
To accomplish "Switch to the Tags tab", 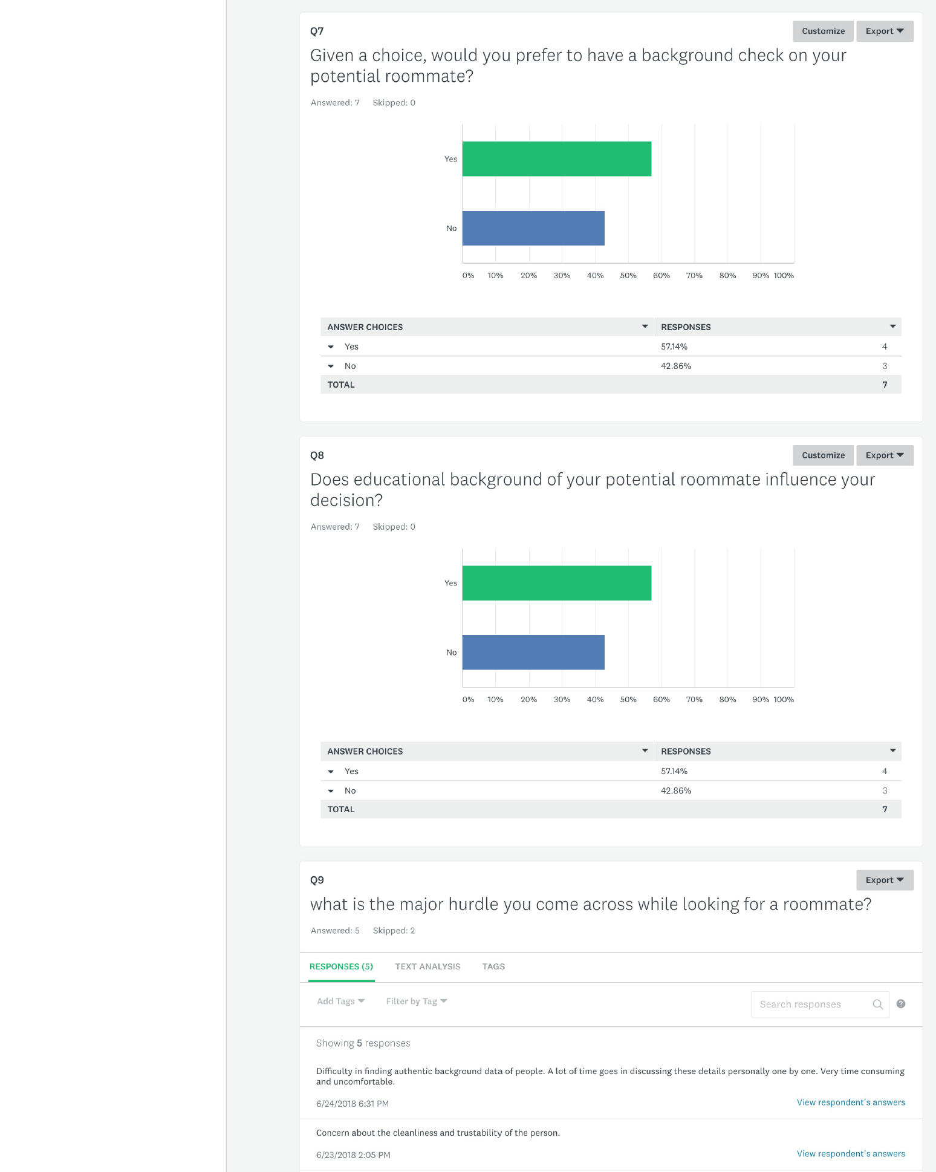I will coord(493,966).
